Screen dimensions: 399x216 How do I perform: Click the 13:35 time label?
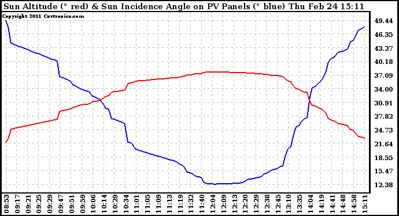pyautogui.click(x=300, y=204)
